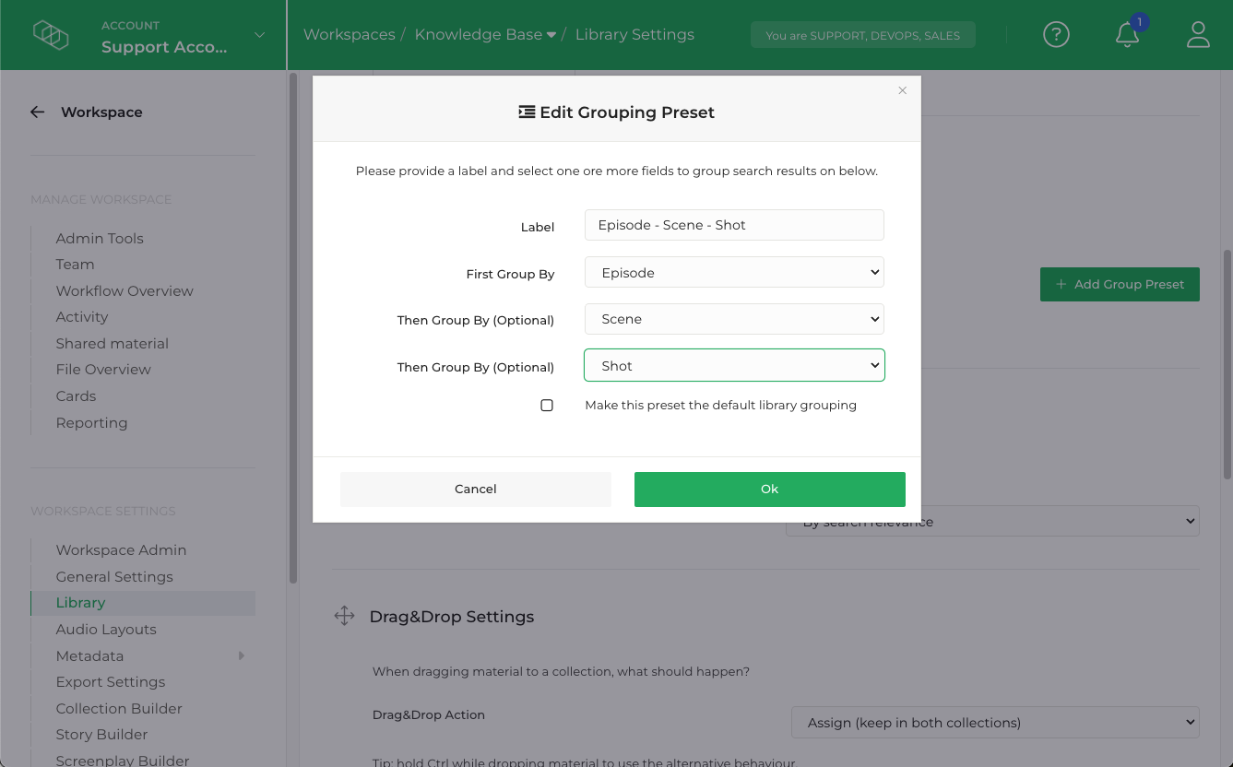Click the grouping preset icon in dialog title
The image size is (1233, 767).
point(527,111)
